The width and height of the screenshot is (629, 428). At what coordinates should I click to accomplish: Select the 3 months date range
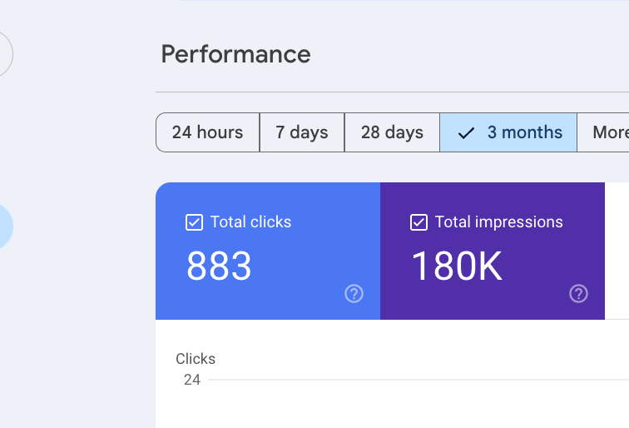(x=508, y=132)
